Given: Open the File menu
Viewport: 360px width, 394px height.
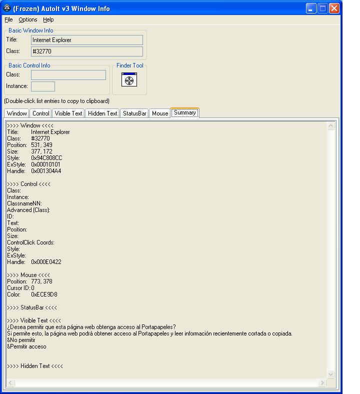Looking at the screenshot, I should tap(8, 19).
